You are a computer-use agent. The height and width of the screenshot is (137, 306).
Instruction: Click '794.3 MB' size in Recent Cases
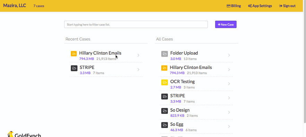point(86,59)
